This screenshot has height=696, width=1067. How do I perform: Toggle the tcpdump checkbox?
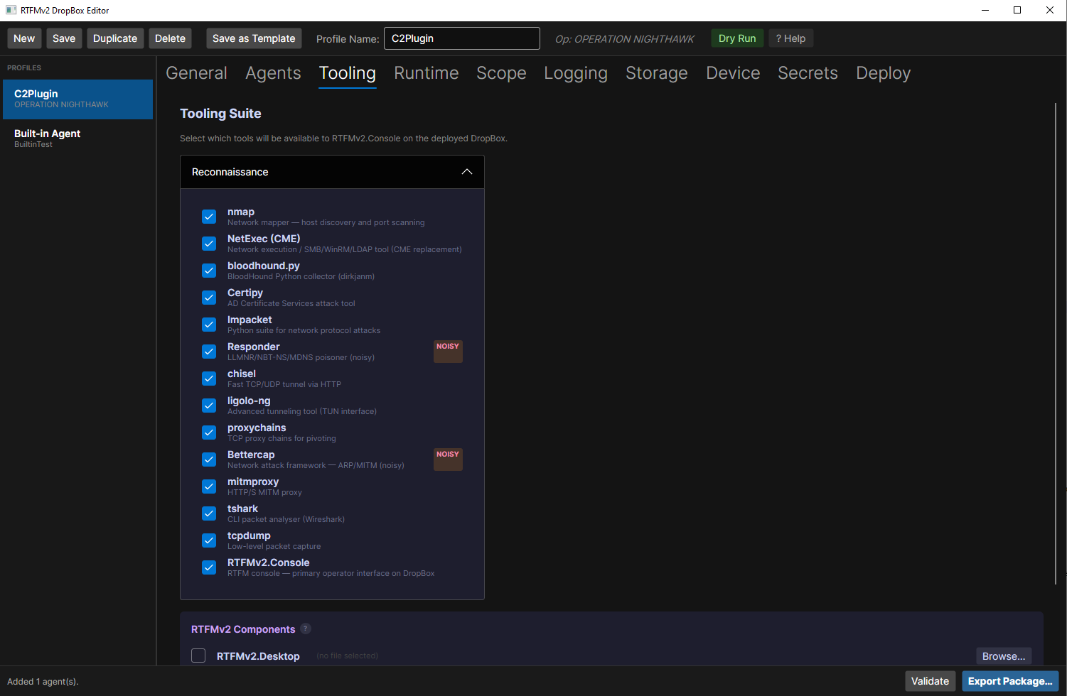click(209, 540)
